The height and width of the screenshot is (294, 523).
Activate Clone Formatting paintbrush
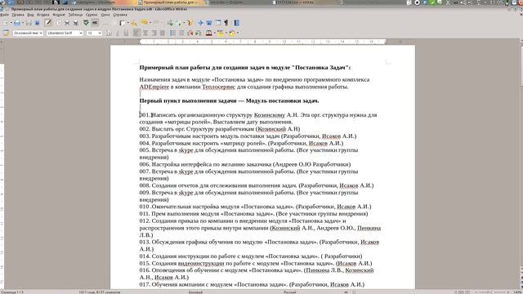click(134, 23)
